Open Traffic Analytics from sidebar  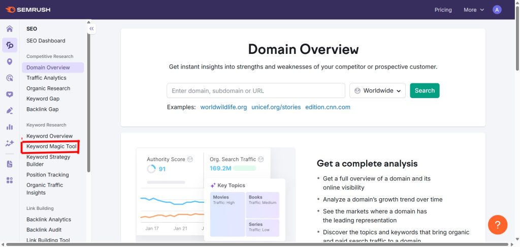coord(46,78)
